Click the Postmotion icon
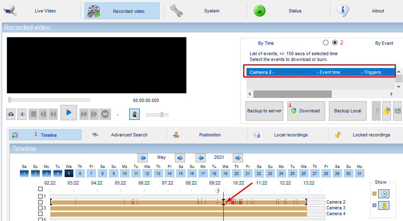 [176, 135]
